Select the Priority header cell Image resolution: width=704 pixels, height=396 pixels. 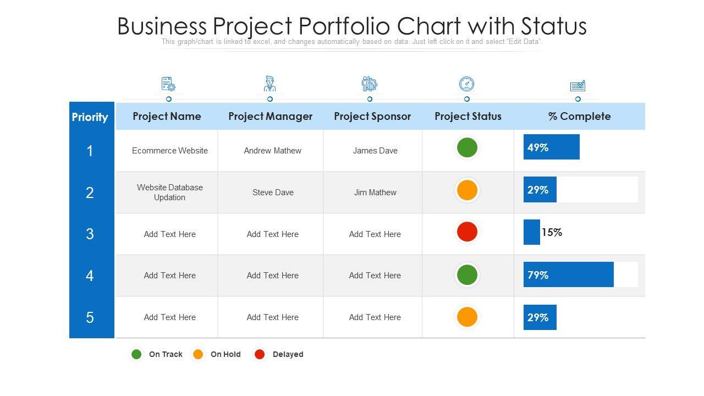(90, 117)
